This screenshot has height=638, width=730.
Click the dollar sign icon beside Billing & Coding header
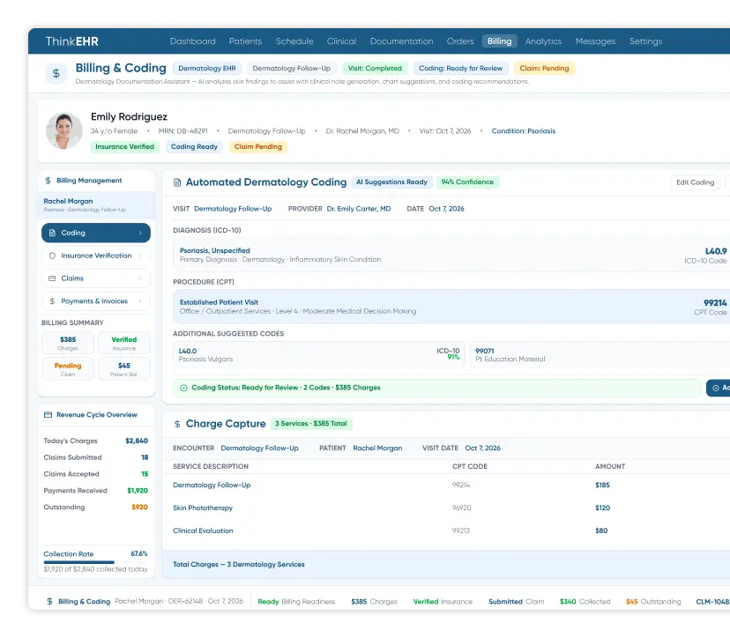tap(56, 73)
